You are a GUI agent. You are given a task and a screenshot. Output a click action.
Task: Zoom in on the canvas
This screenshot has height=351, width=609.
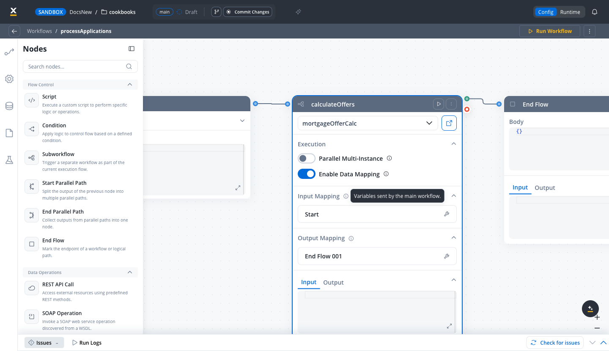coord(597,317)
